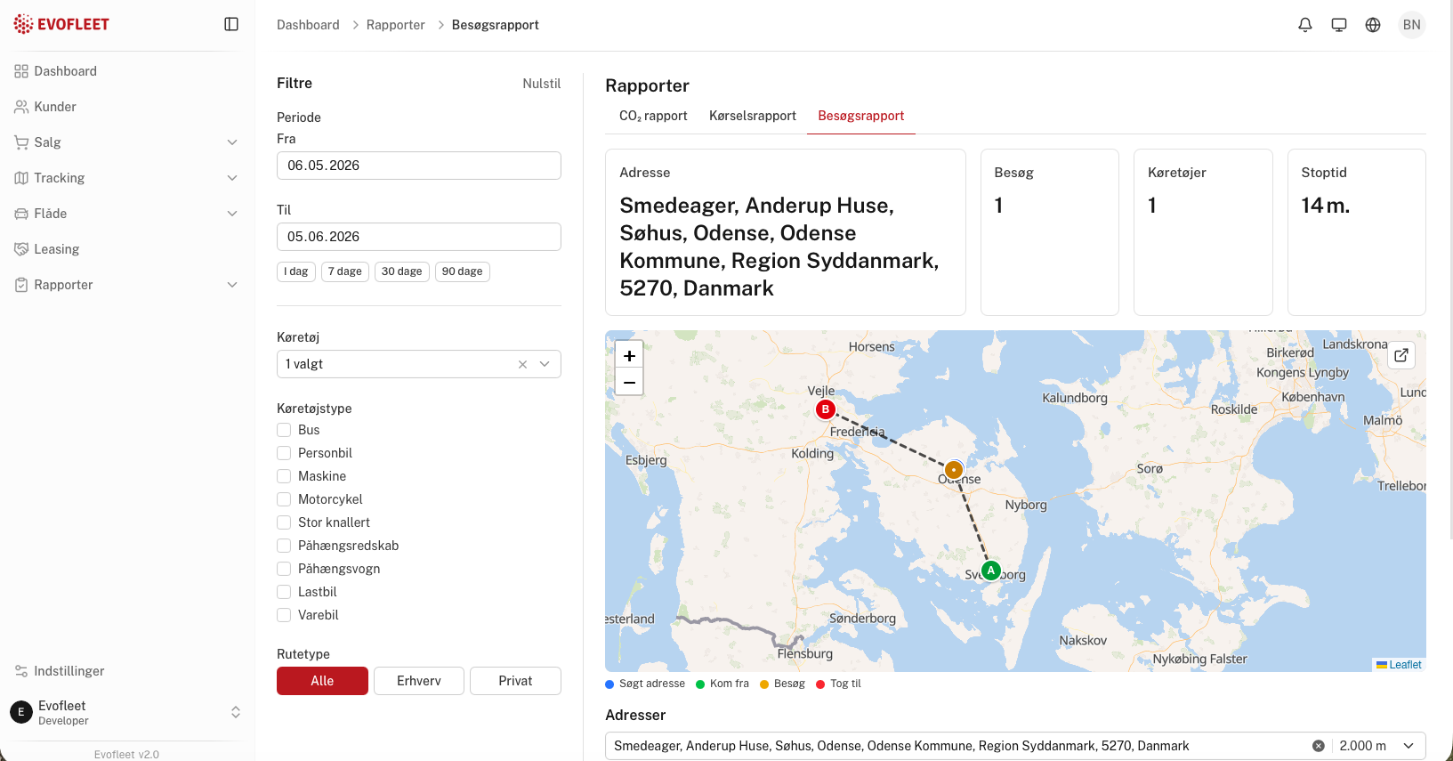This screenshot has height=761, width=1453.
Task: Open Indstillinger in the sidebar
Action: pyautogui.click(x=127, y=671)
